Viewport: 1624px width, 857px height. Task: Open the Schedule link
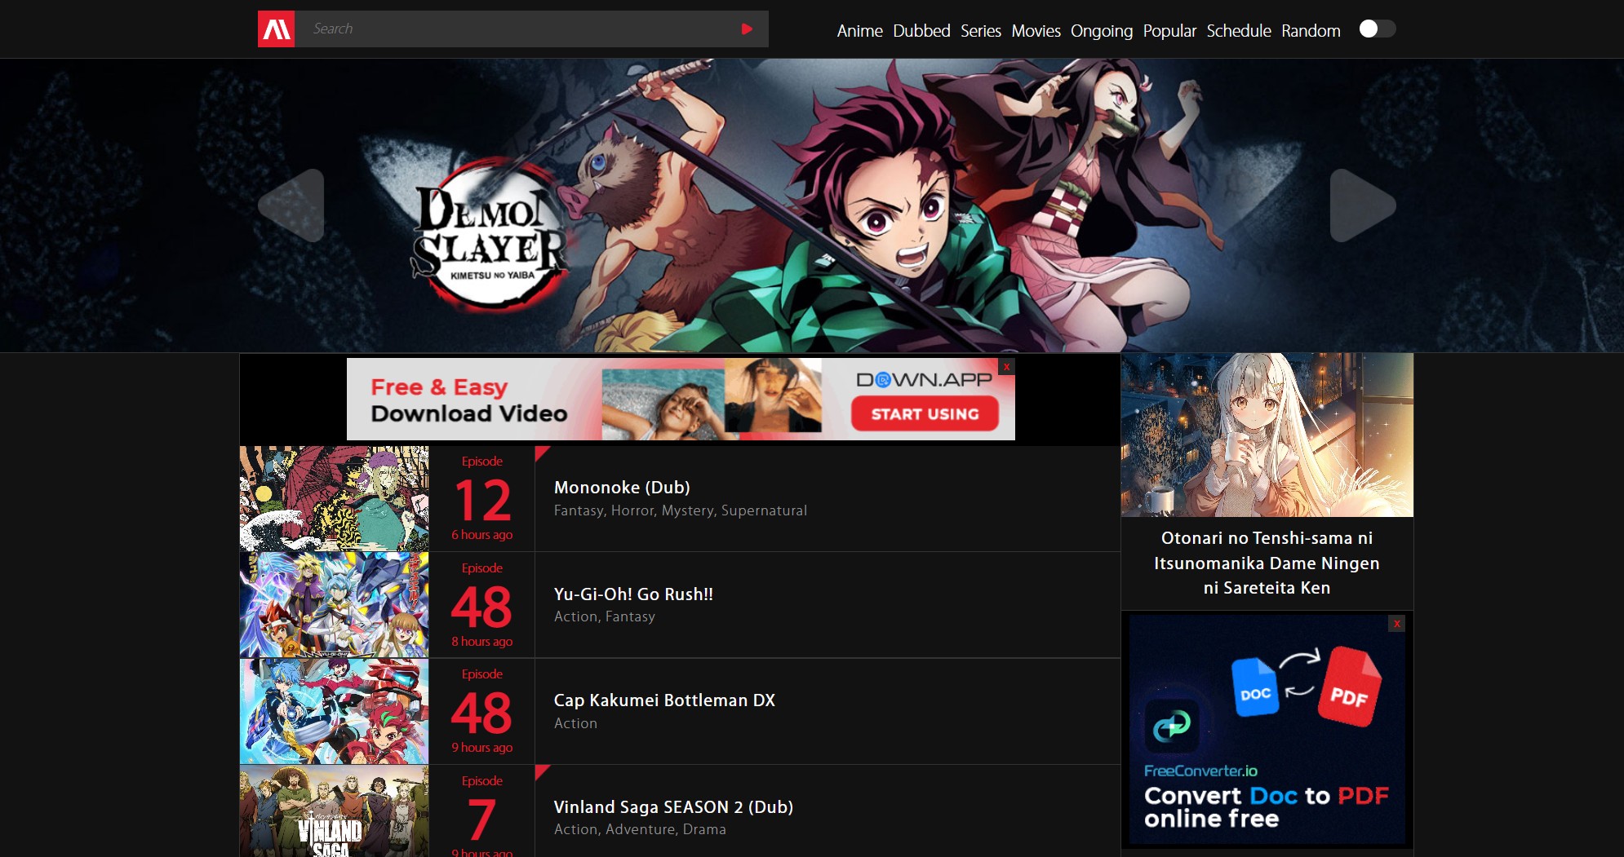1239,31
